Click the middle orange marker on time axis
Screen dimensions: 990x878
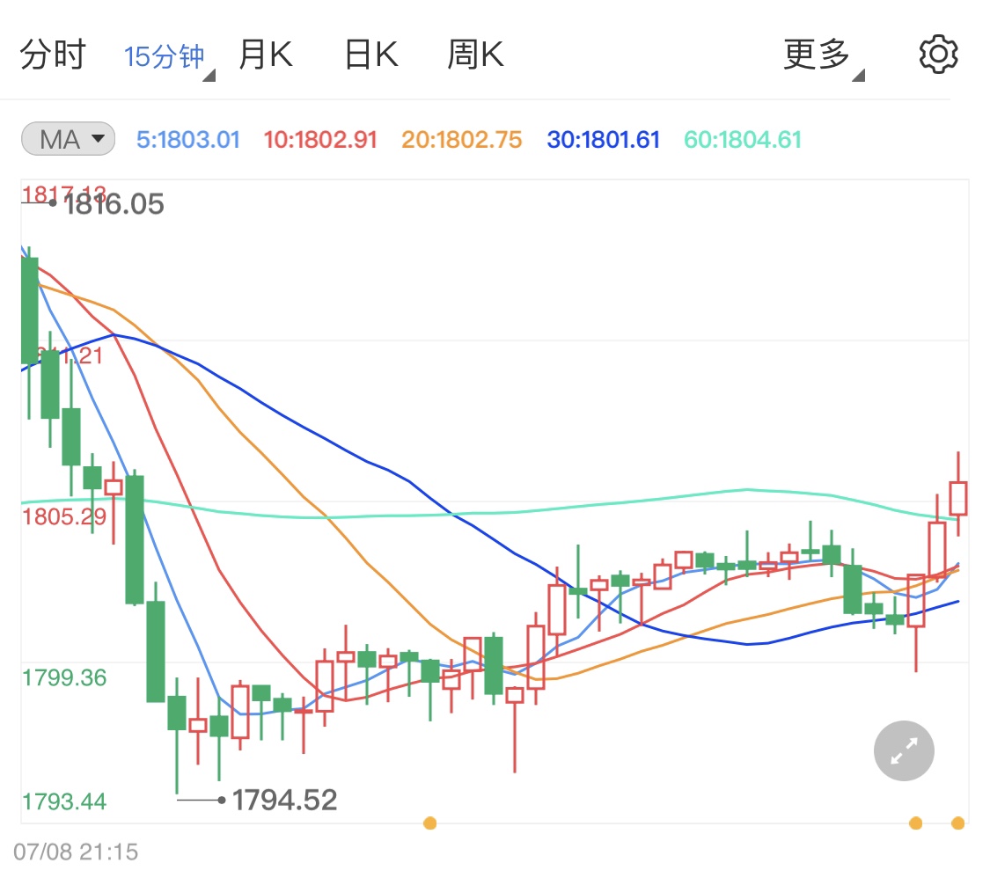point(430,823)
